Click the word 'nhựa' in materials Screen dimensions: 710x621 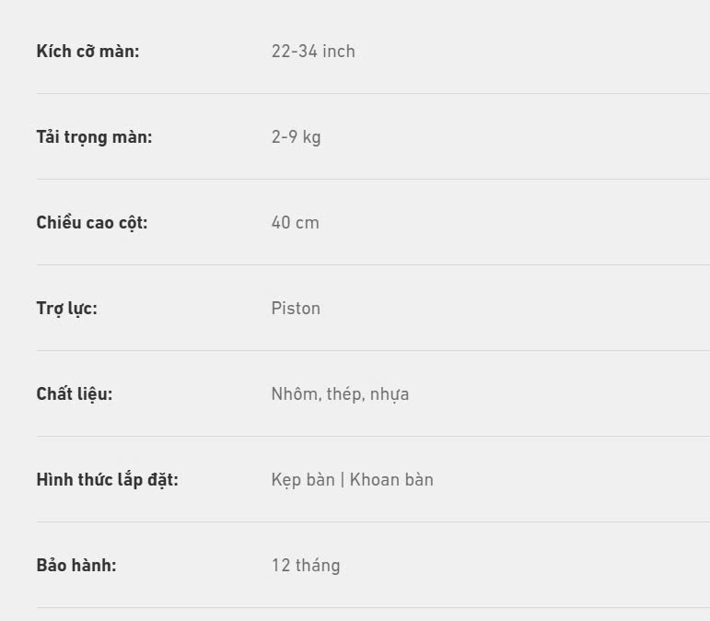(x=390, y=394)
